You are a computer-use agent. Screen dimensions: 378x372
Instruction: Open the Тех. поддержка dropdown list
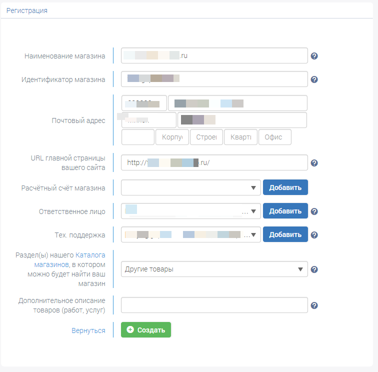click(190, 234)
